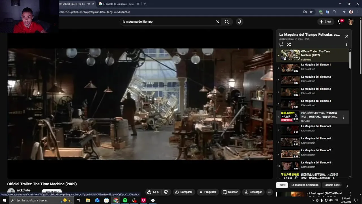The image size is (362, 204).
Task: Dislike the video
Action: point(166,192)
